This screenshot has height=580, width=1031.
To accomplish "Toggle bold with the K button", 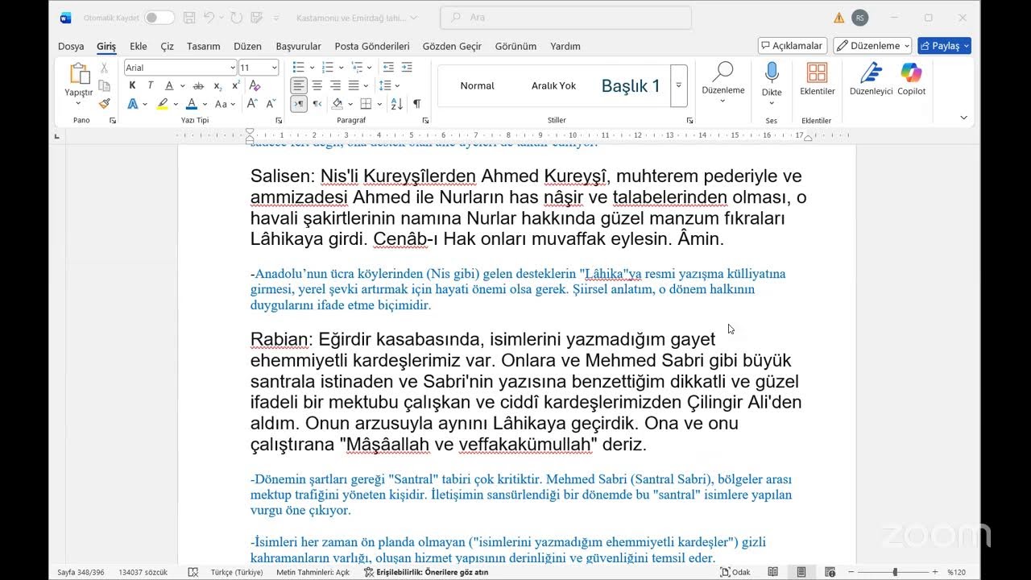I will click(x=132, y=85).
